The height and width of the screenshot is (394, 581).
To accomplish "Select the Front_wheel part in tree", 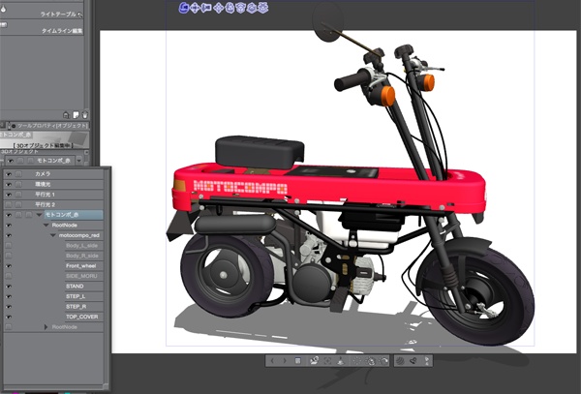I will [83, 266].
